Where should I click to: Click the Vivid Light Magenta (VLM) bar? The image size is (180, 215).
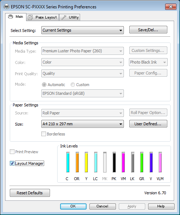point(160,162)
